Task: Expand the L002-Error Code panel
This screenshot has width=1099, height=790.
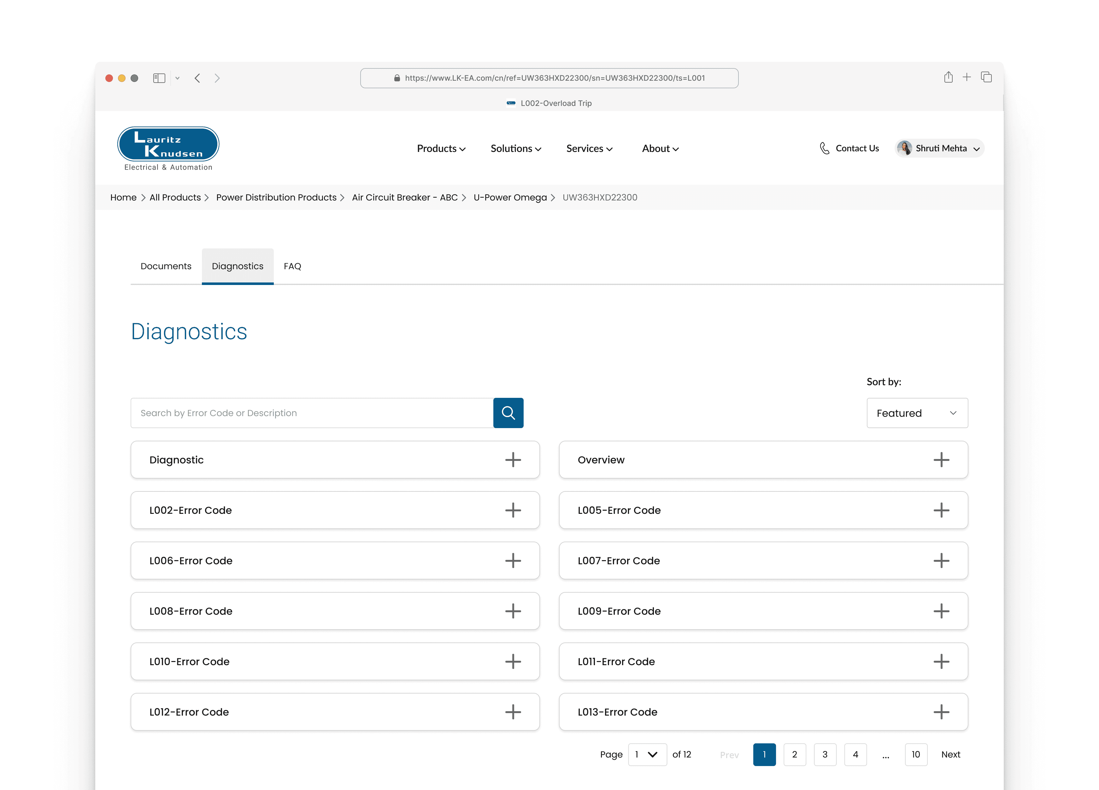Action: [513, 510]
